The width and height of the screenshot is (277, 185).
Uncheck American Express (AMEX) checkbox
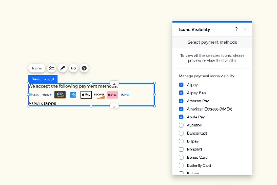pos(181,109)
